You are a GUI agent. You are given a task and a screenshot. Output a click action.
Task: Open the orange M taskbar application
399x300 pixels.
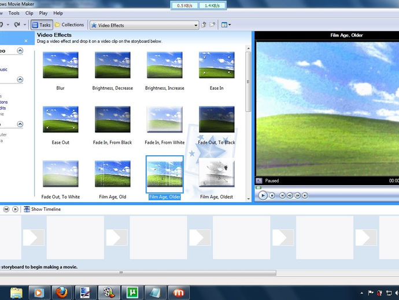click(179, 292)
